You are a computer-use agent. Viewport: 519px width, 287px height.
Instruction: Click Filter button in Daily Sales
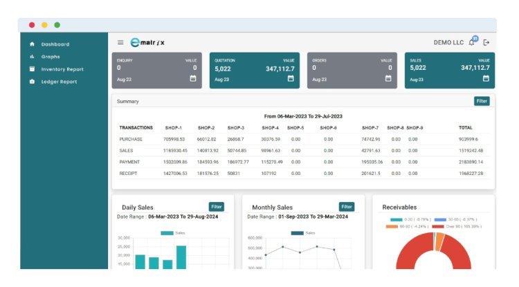[217, 207]
